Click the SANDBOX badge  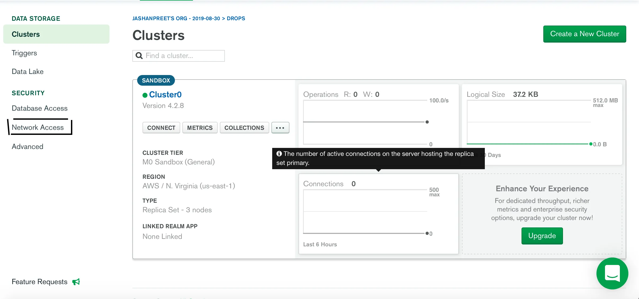pos(156,80)
